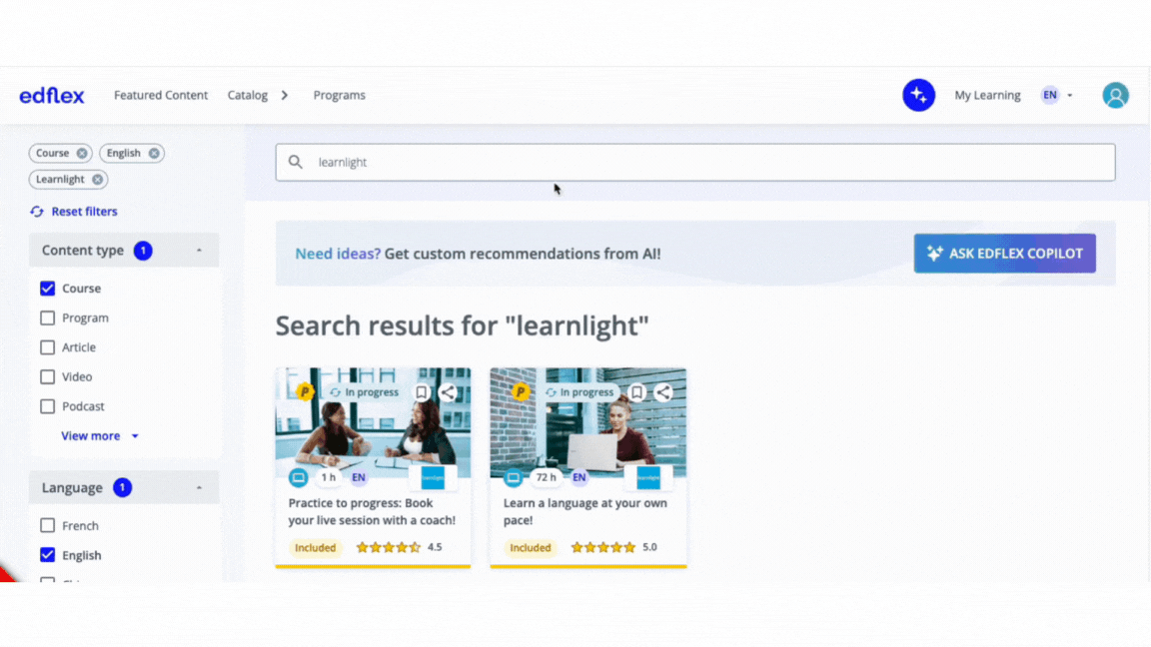Click the learnlight search field

[x=695, y=162]
